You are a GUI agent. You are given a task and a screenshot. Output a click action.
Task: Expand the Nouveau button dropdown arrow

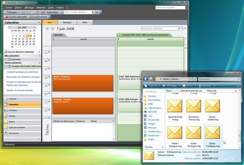coord(19,12)
